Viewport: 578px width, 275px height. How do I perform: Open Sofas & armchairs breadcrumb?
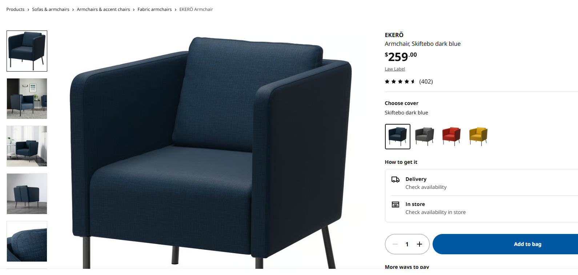(x=51, y=9)
